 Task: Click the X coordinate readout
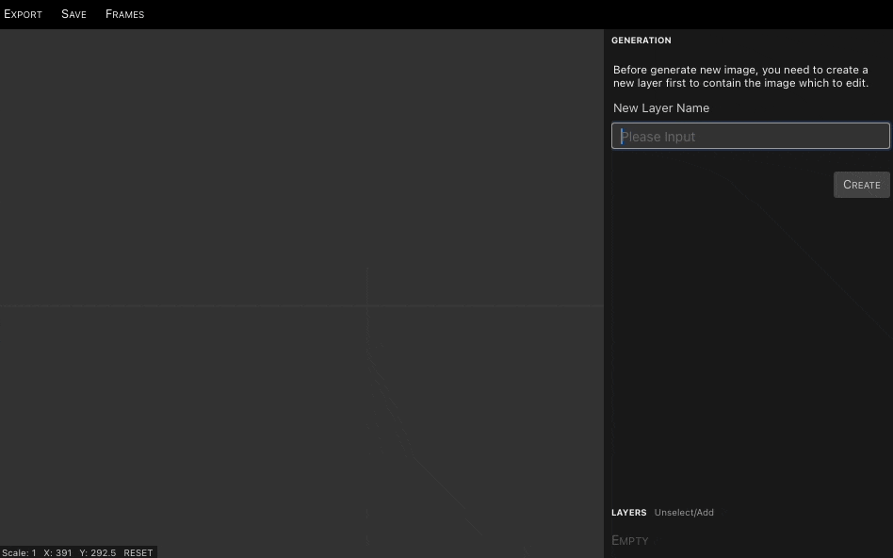pyautogui.click(x=57, y=552)
